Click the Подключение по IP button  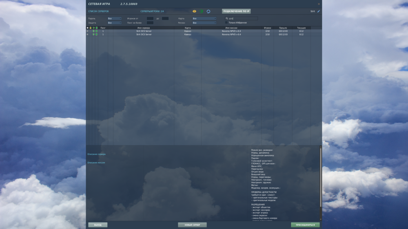pos(236,11)
